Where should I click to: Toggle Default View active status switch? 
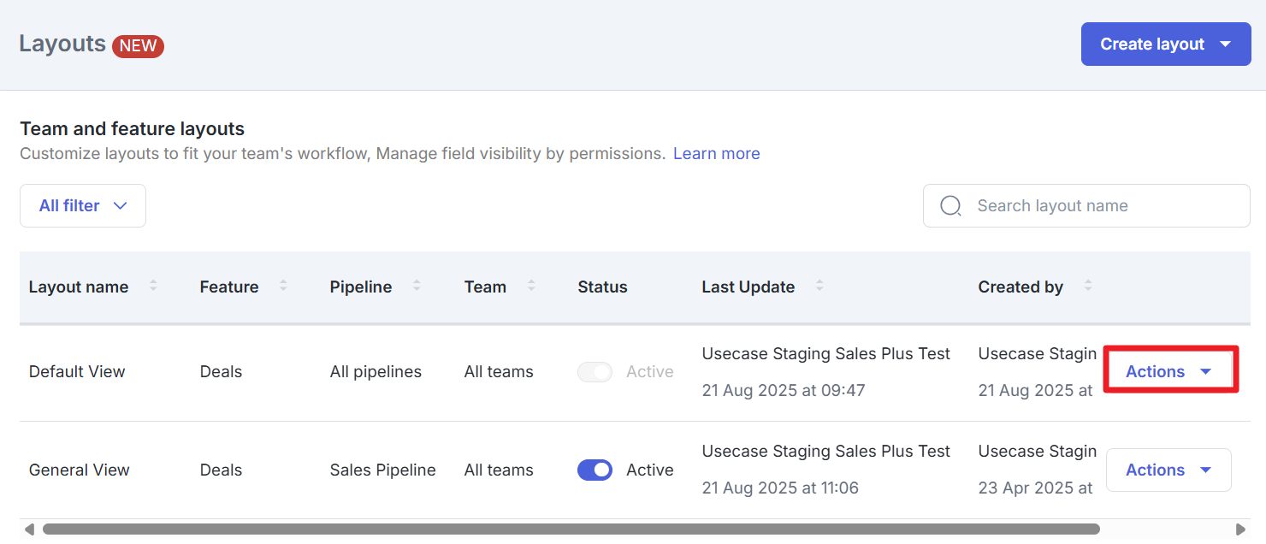point(595,372)
